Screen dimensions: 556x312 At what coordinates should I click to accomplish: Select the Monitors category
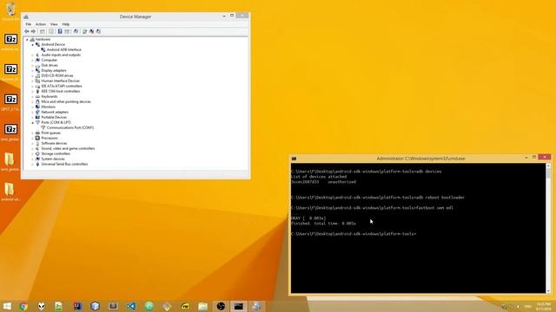(x=49, y=107)
